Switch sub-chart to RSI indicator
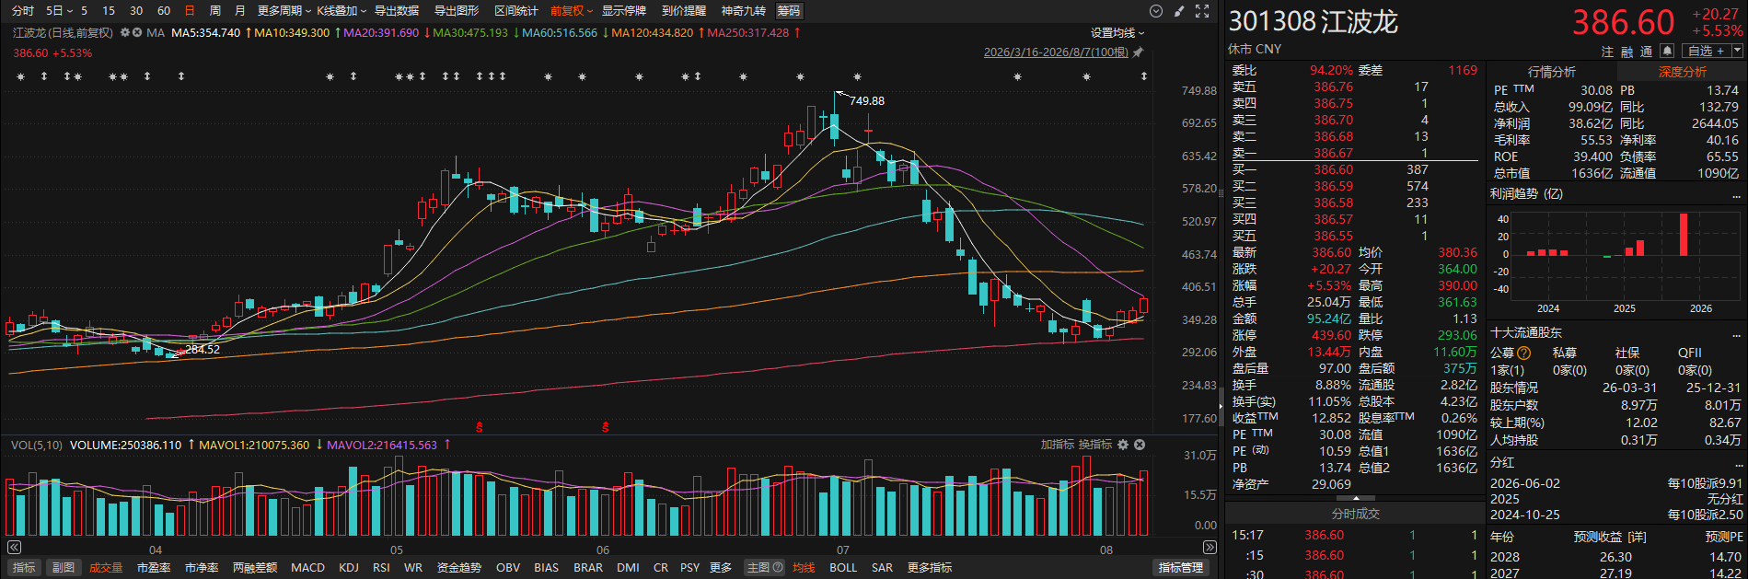 (x=381, y=567)
